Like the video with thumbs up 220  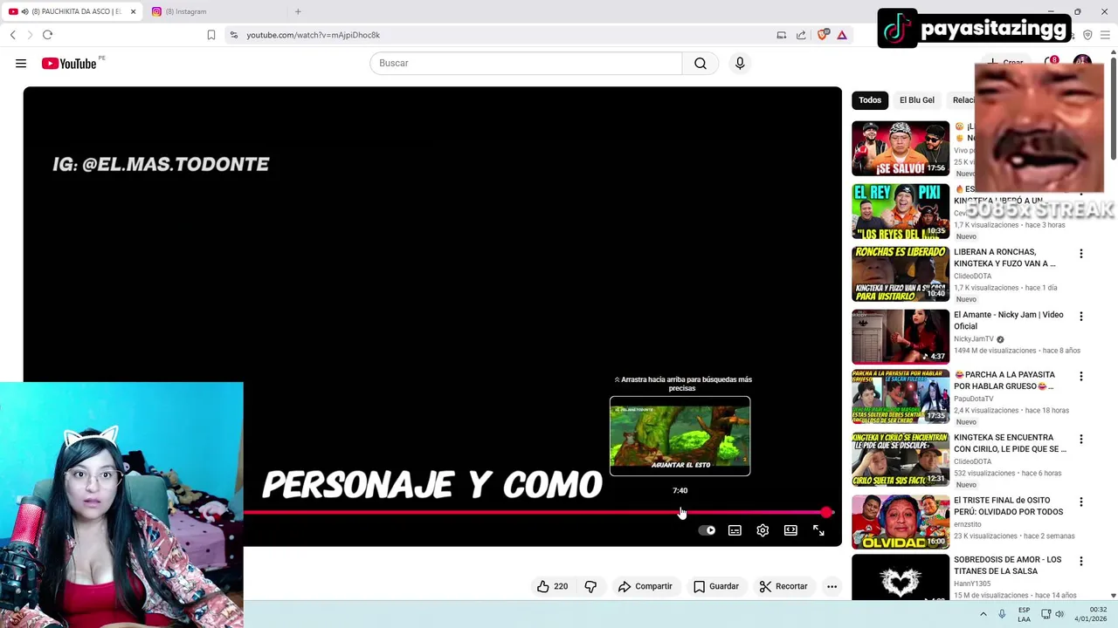552,586
